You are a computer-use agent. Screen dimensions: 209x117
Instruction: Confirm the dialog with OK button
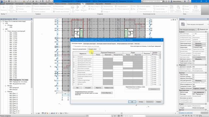pos(132,102)
